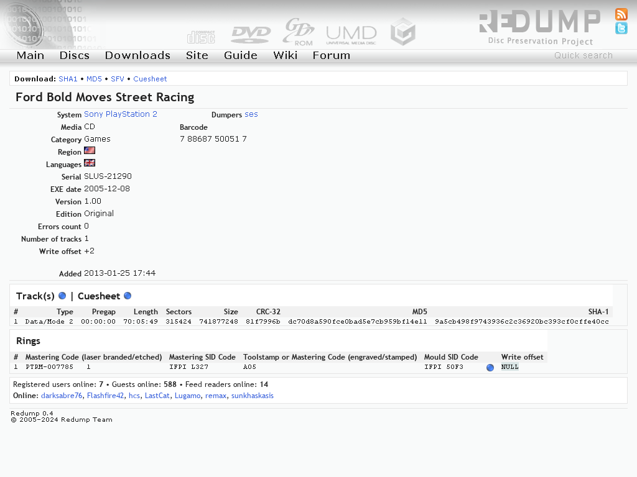This screenshot has width=637, height=477.
Task: Select the MD5 hash dc70d8a590fce0bad5e7cb959bf14e11
Action: pos(358,321)
